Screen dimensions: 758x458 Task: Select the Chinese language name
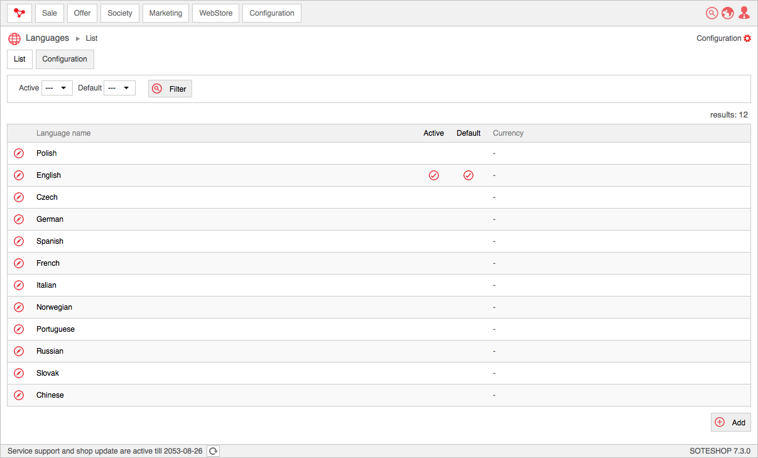coord(50,395)
